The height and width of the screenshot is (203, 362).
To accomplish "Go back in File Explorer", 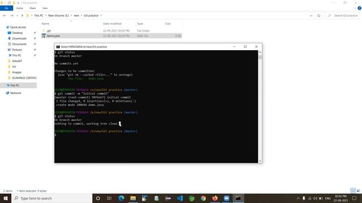I will pos(5,16).
